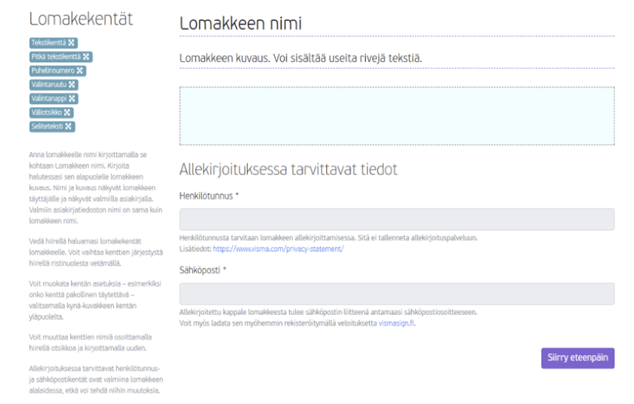Click the move icon on Tekstikenttä chip

click(71, 43)
